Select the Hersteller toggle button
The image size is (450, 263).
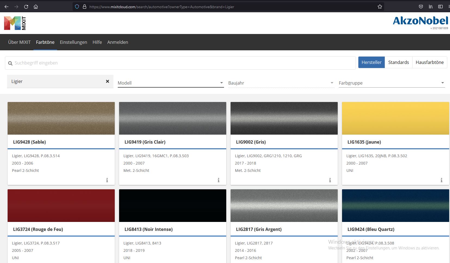[371, 62]
